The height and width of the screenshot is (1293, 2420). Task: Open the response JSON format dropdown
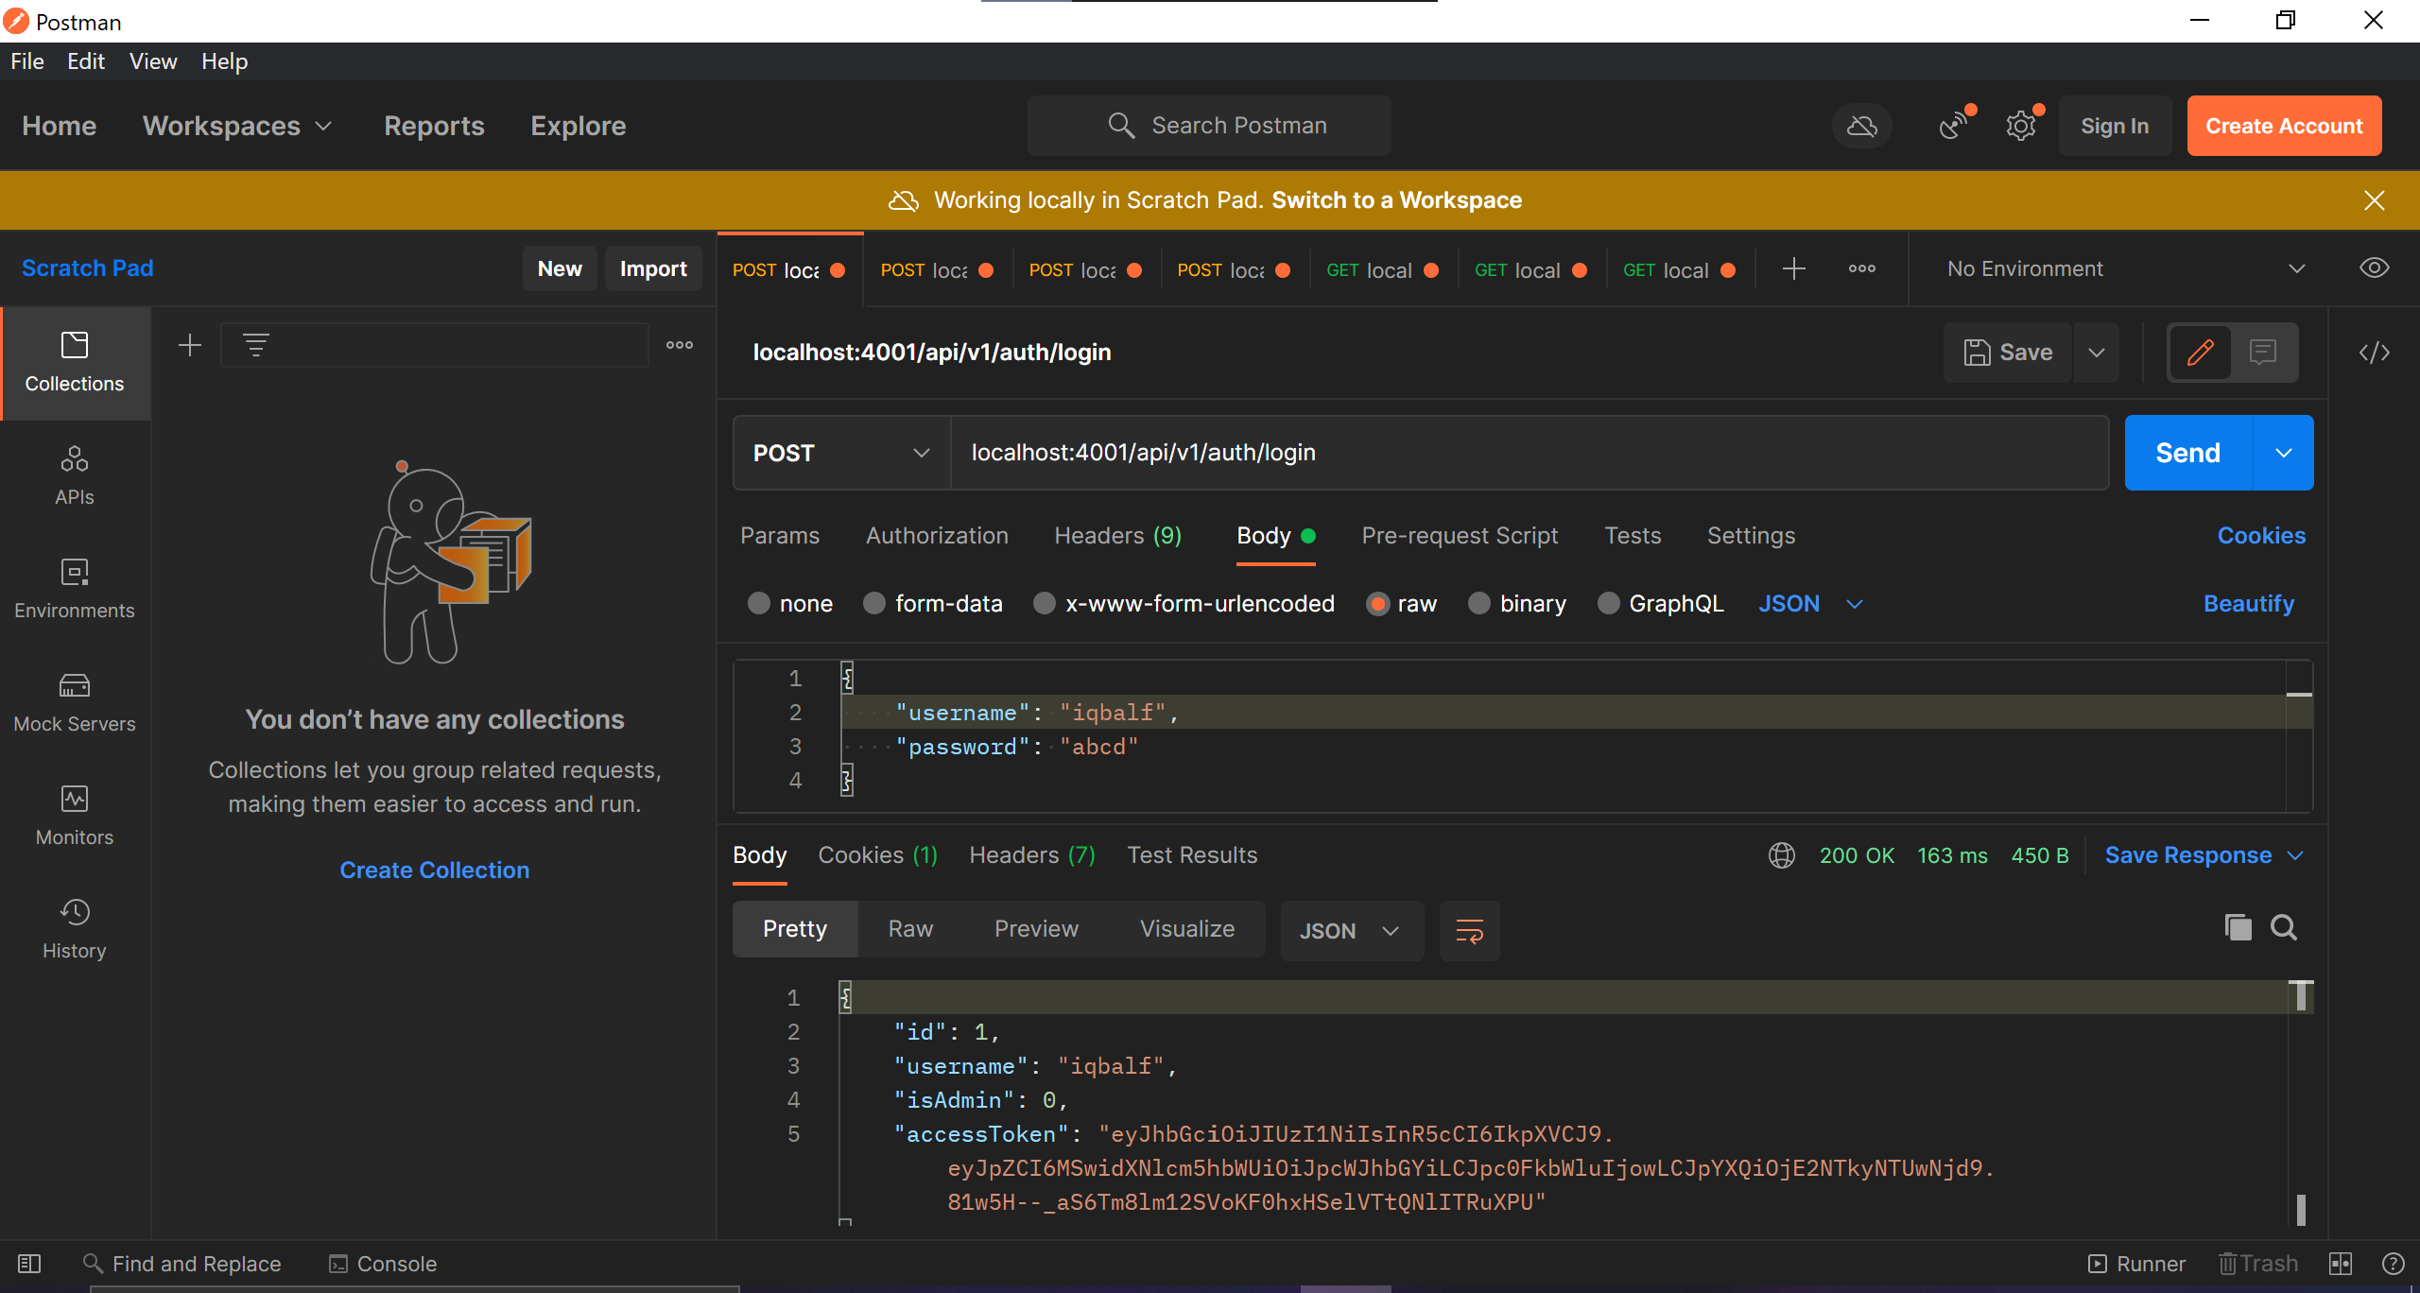(1351, 931)
